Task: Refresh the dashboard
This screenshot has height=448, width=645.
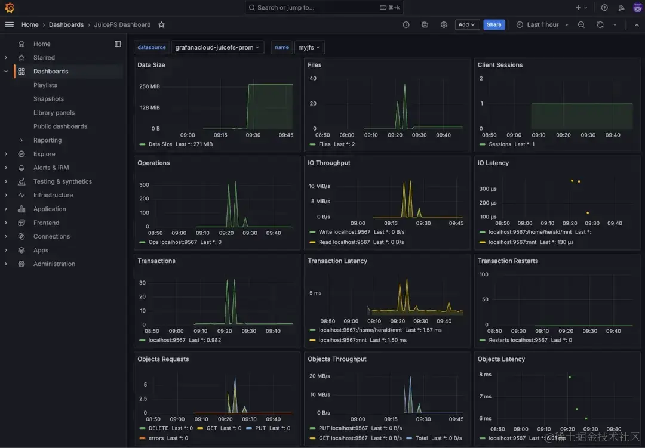Action: pyautogui.click(x=600, y=24)
